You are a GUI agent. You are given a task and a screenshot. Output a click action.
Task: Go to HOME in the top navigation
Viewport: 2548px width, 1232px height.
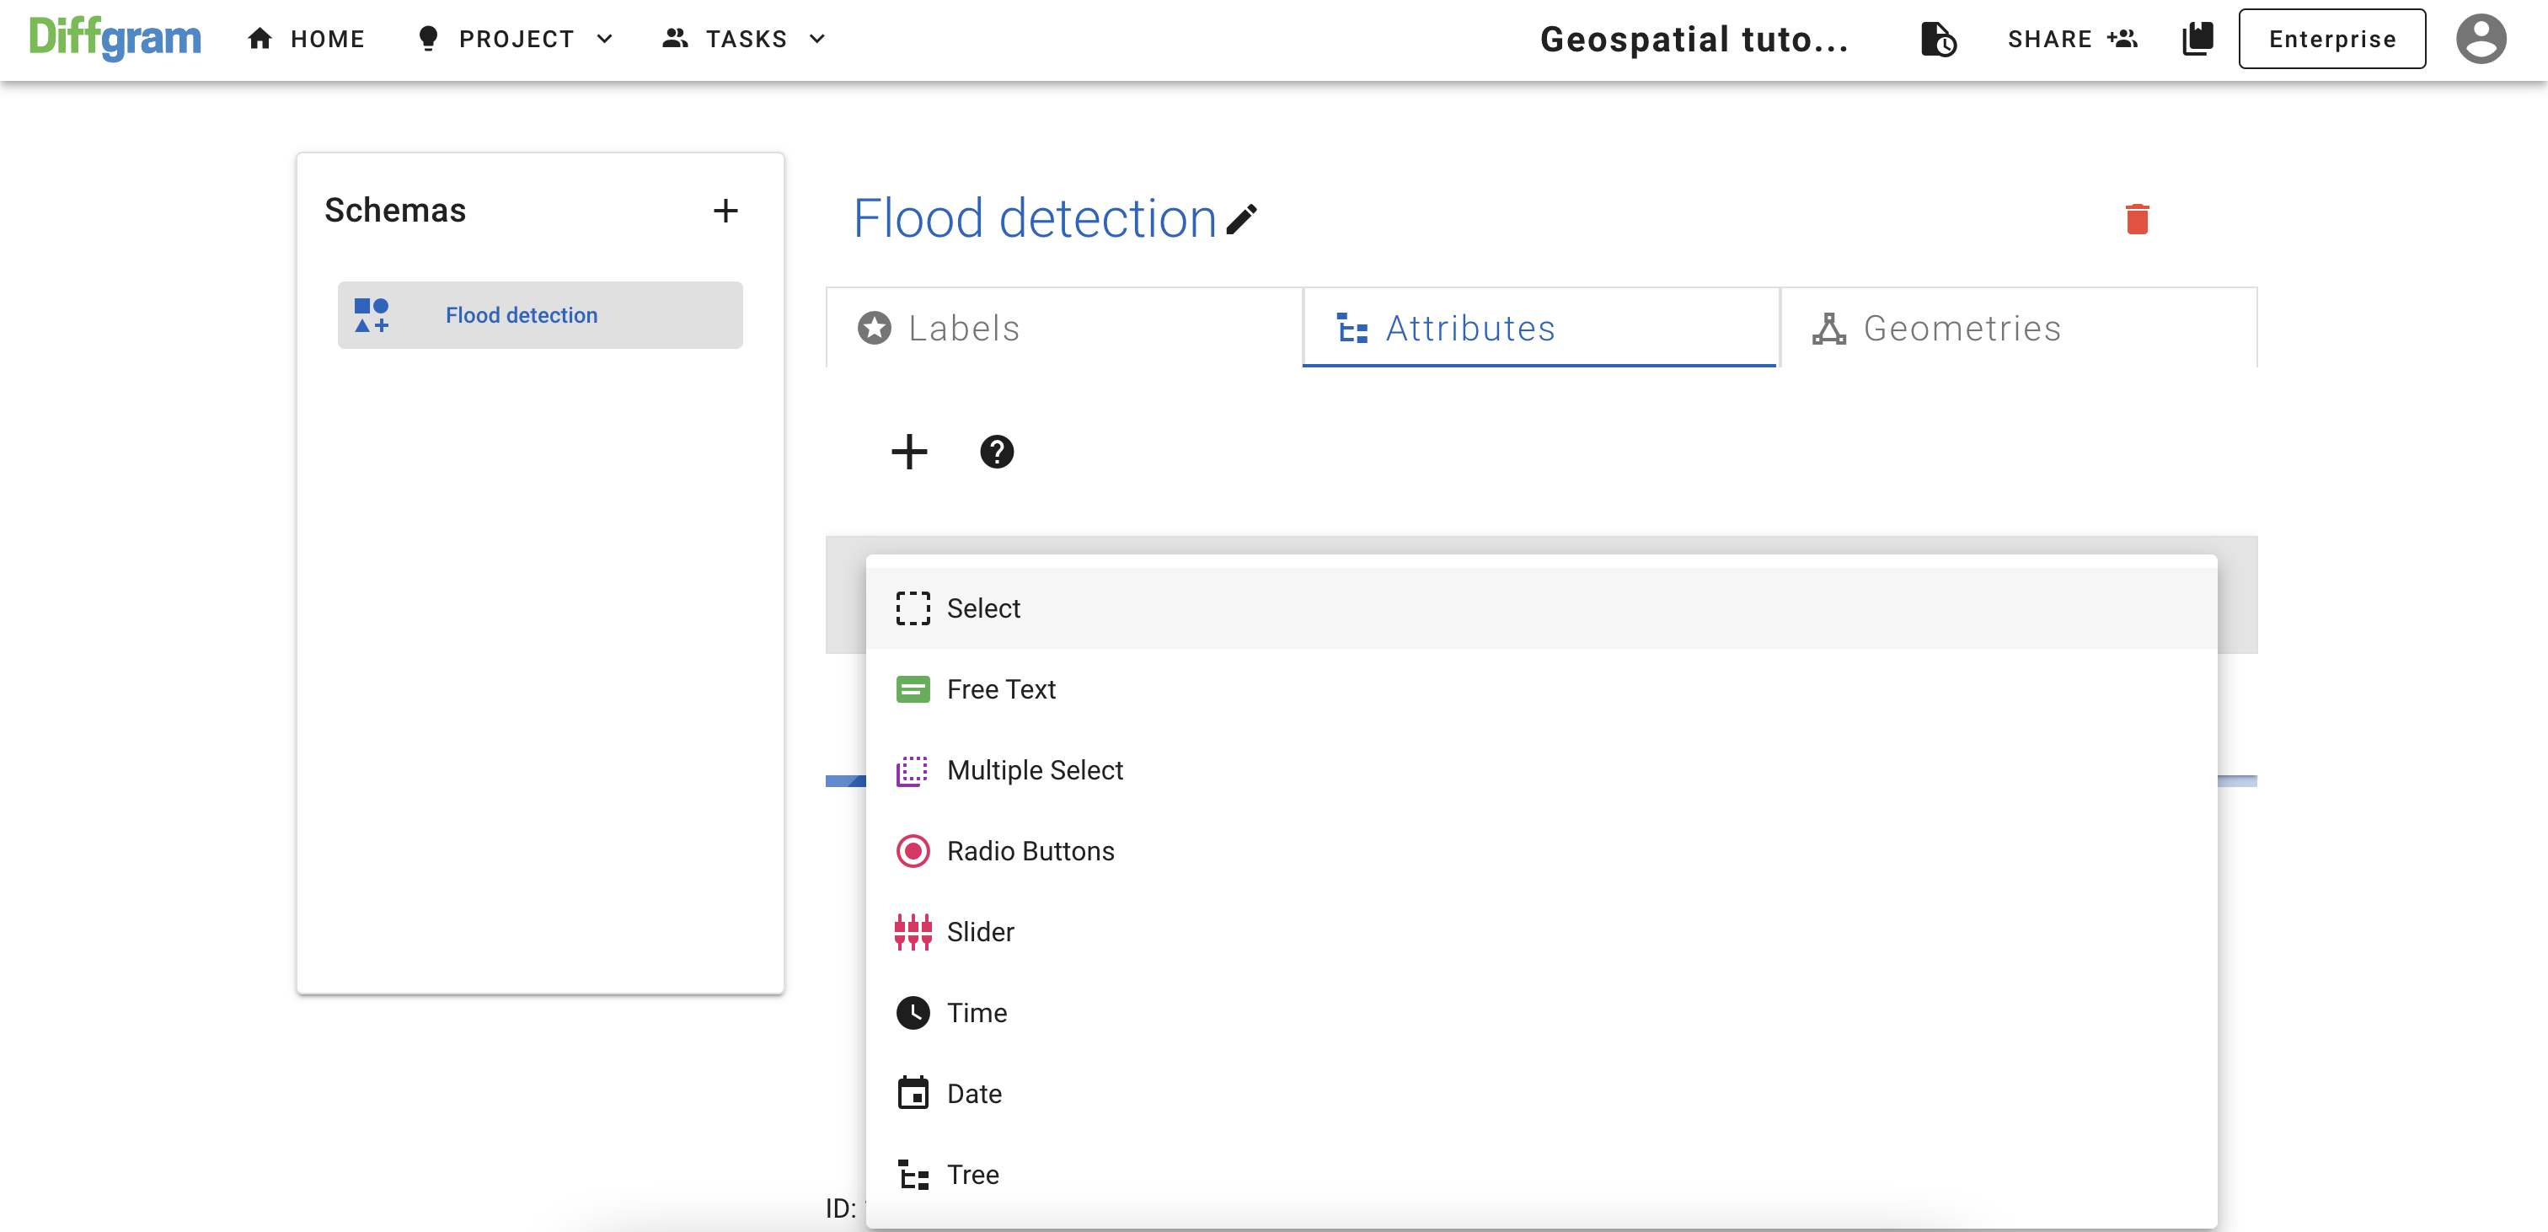[x=307, y=39]
